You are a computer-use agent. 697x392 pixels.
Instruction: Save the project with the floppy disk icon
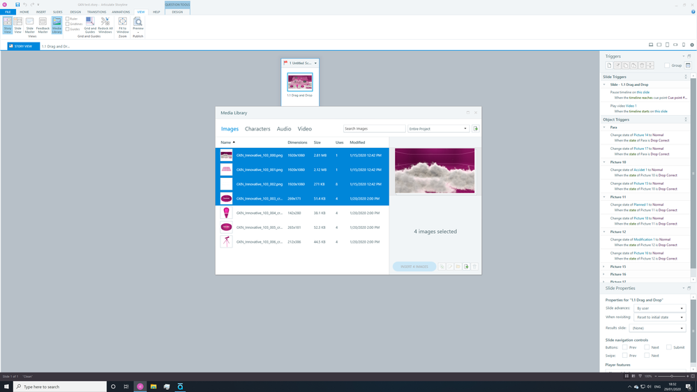click(17, 4)
